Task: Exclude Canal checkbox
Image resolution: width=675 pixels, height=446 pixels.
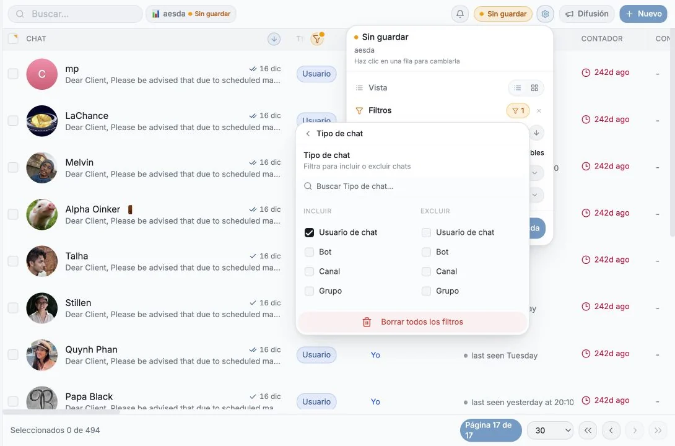Action: point(426,271)
